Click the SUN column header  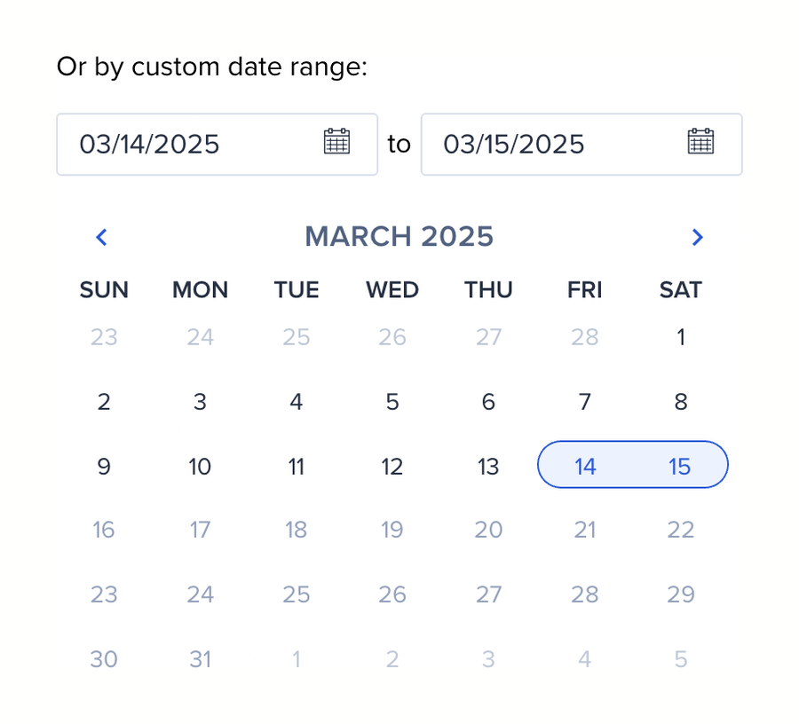[x=104, y=289]
